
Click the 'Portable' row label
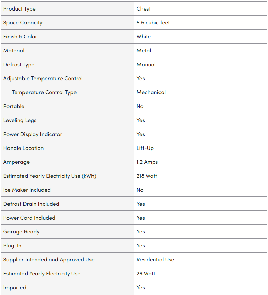(x=14, y=106)
